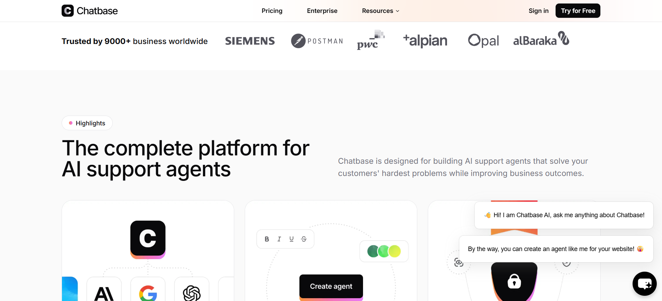Select the Anthropic logo tile
662x301 pixels.
click(104, 289)
